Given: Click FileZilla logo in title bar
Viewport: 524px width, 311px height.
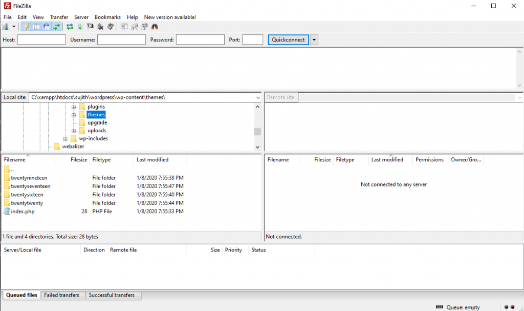Looking at the screenshot, I should [x=7, y=6].
